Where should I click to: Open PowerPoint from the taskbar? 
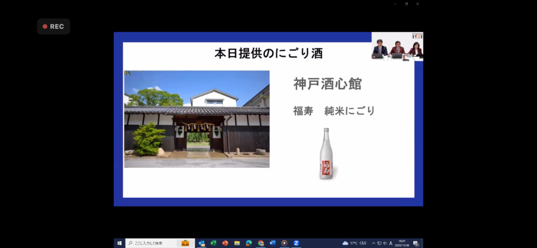[225, 243]
